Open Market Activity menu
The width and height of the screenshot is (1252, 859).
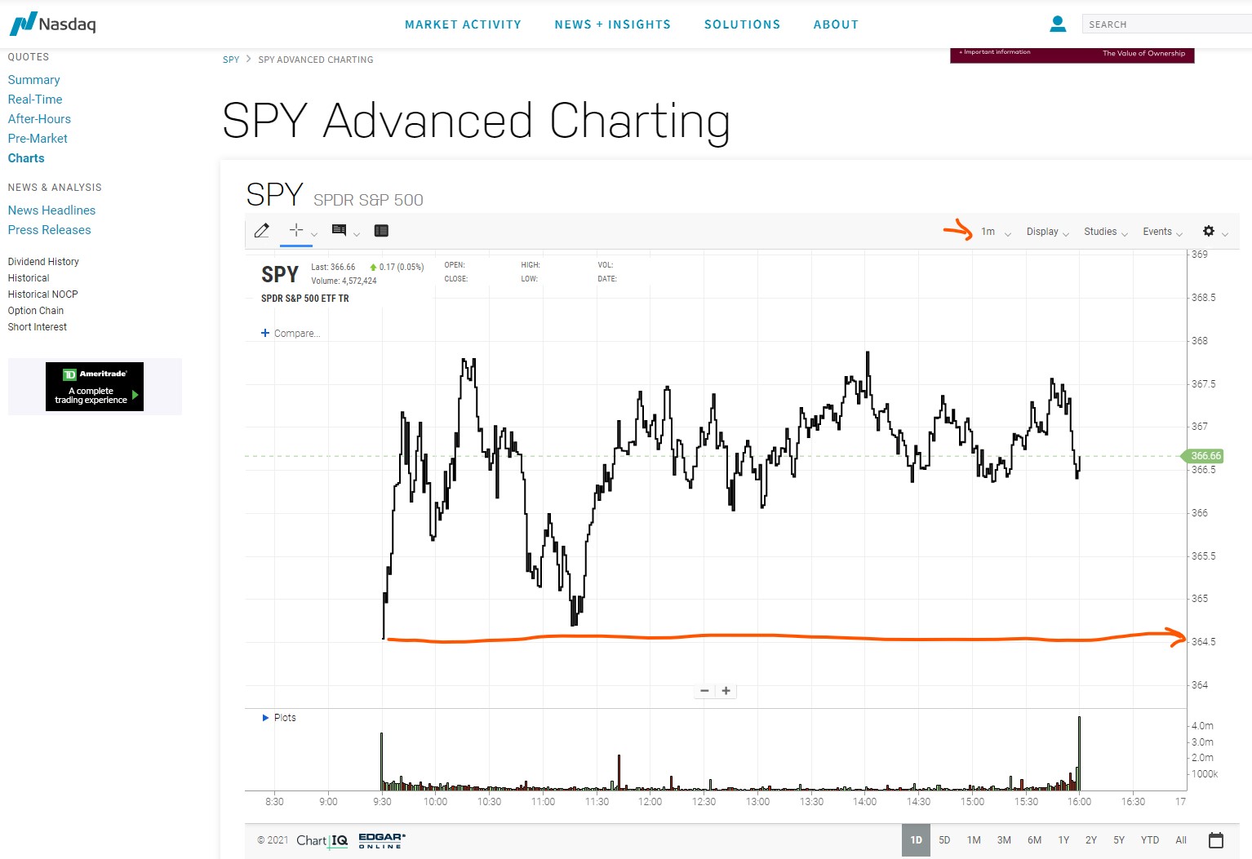463,24
